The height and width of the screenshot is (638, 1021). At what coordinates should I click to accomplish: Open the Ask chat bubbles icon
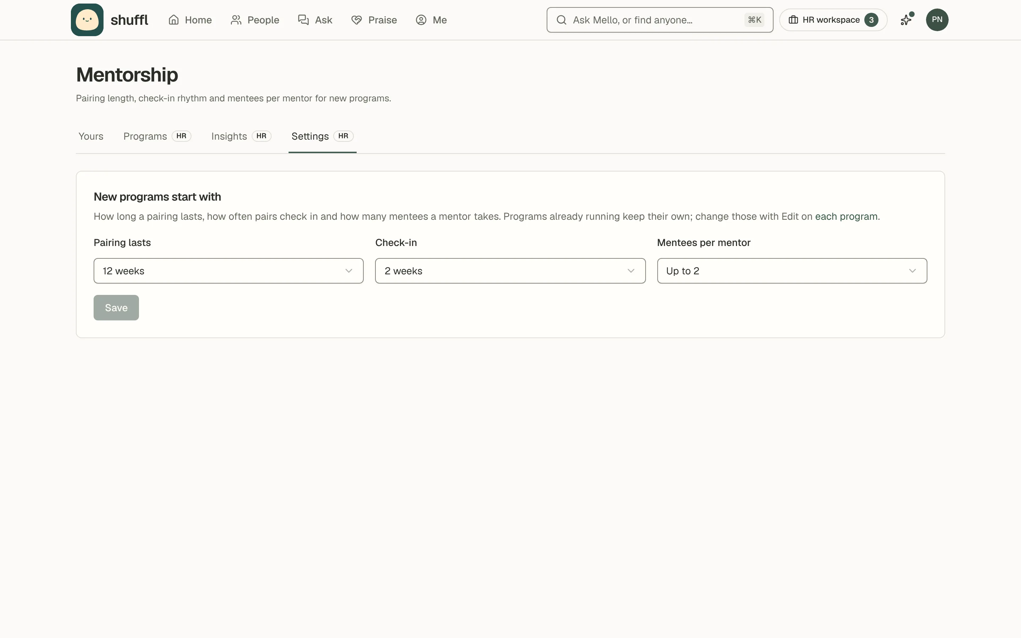tap(303, 20)
